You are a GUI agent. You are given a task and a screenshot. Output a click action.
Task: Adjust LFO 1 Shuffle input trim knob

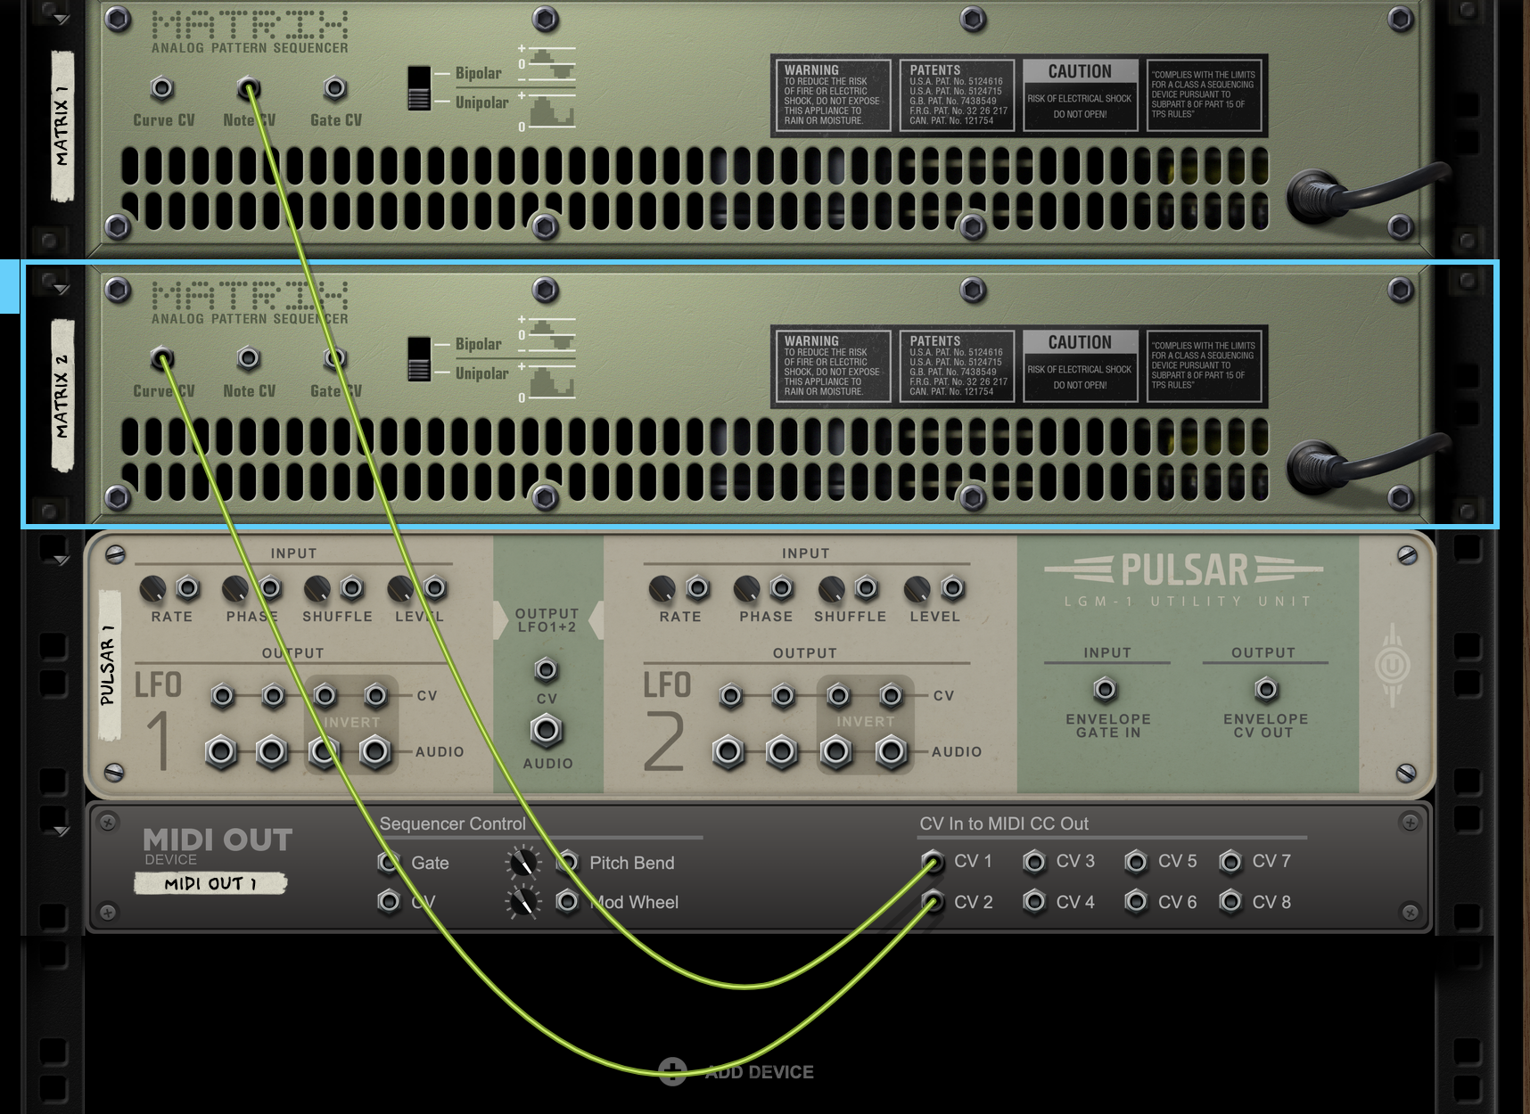[x=317, y=588]
